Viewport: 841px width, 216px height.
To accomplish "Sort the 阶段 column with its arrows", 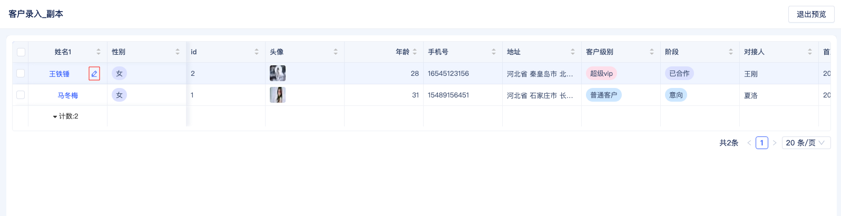I will coord(731,52).
